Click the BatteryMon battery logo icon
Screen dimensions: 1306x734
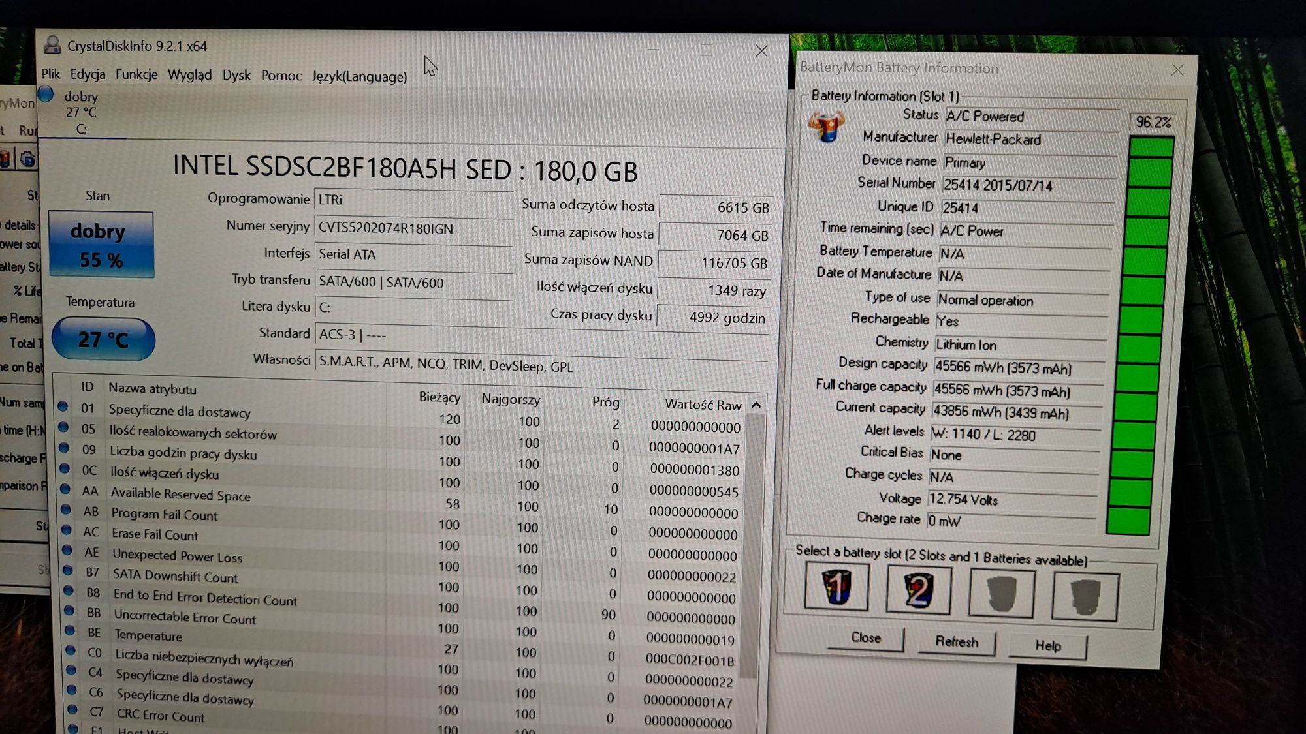[x=826, y=125]
